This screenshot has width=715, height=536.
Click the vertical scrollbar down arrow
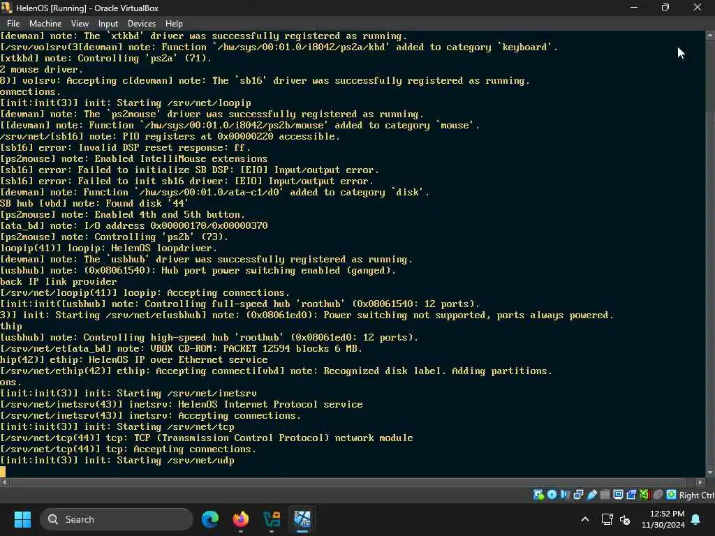click(710, 472)
